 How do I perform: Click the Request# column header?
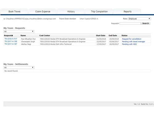coord(8,36)
